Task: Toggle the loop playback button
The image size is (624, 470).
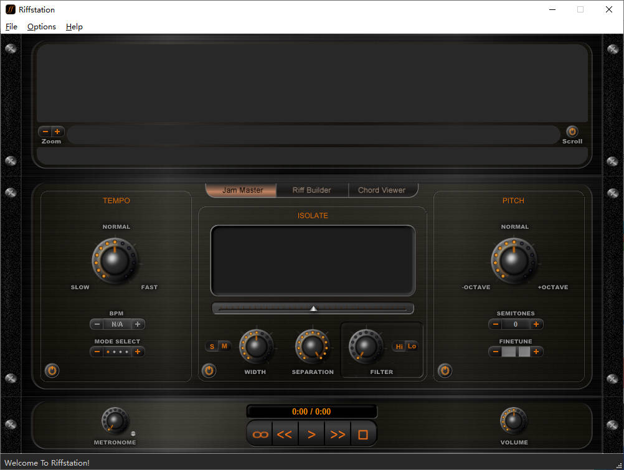Action: (260, 434)
